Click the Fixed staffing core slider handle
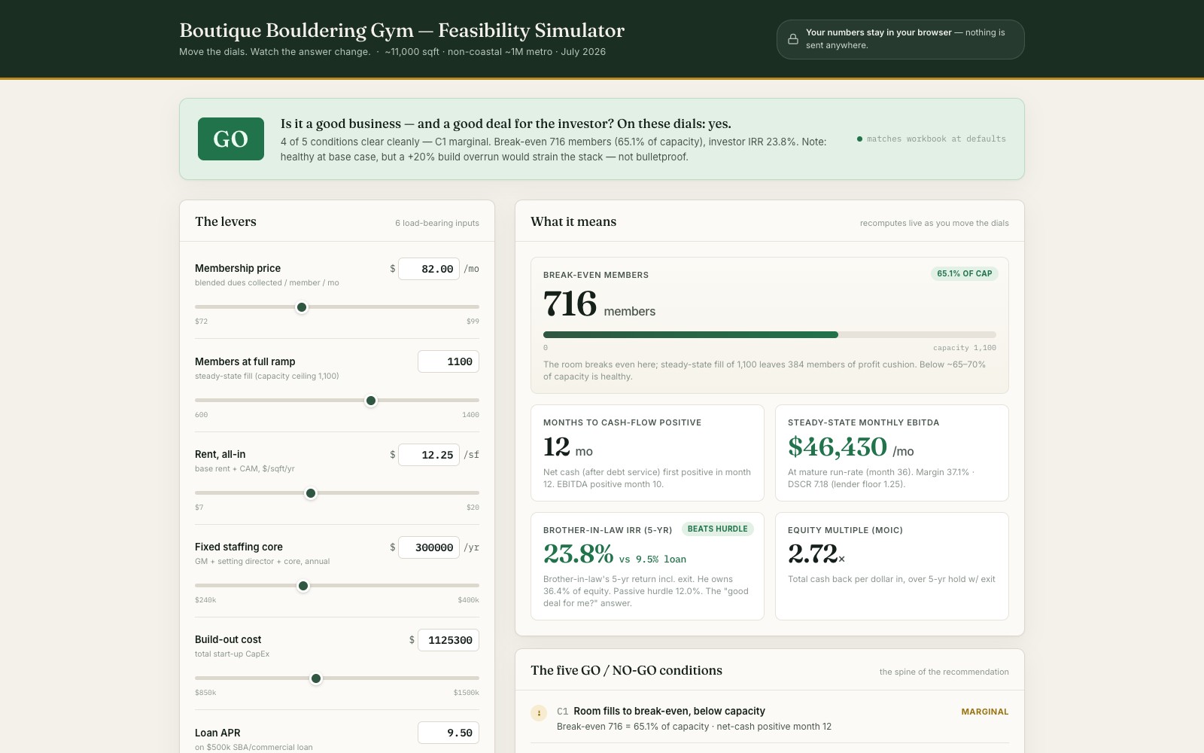 click(x=303, y=586)
